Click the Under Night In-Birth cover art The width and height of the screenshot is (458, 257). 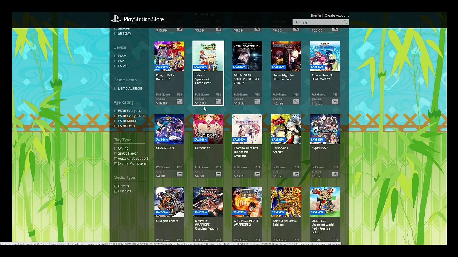click(x=286, y=56)
